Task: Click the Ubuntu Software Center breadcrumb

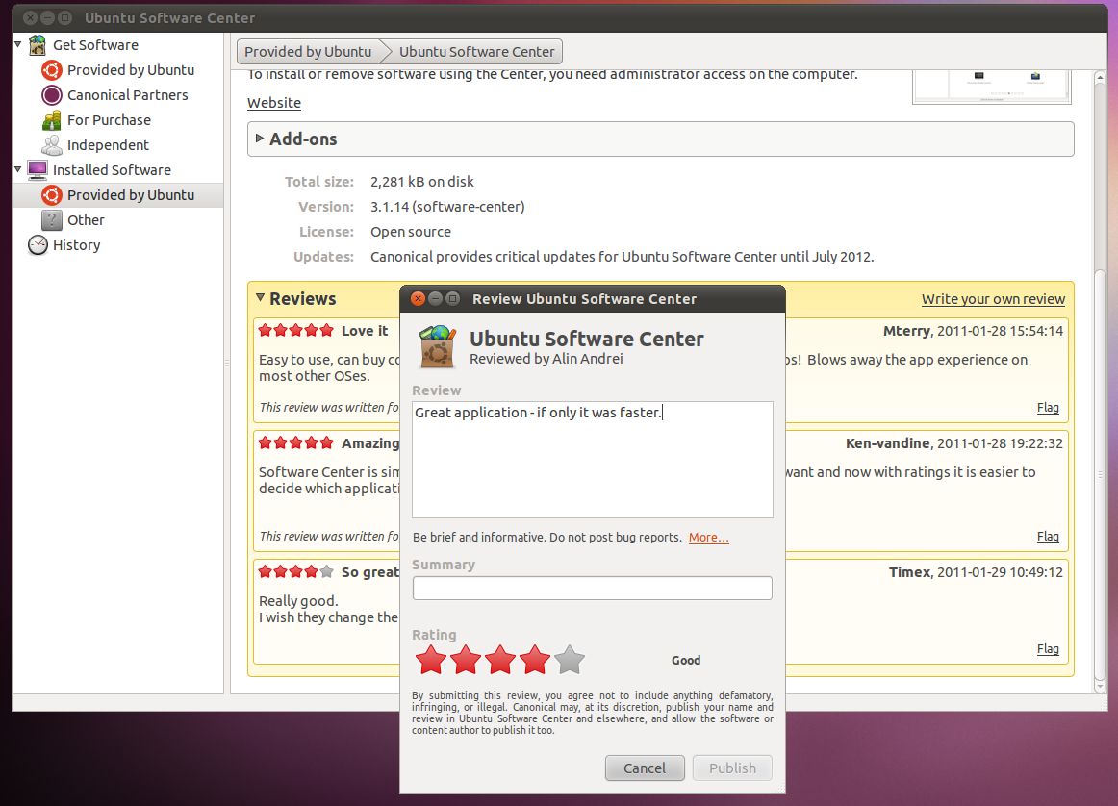Action: point(476,51)
